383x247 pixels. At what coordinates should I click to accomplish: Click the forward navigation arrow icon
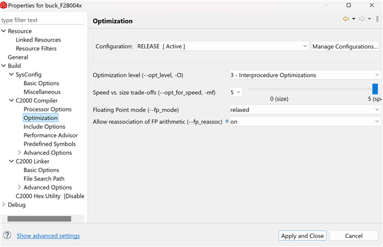tap(362, 20)
